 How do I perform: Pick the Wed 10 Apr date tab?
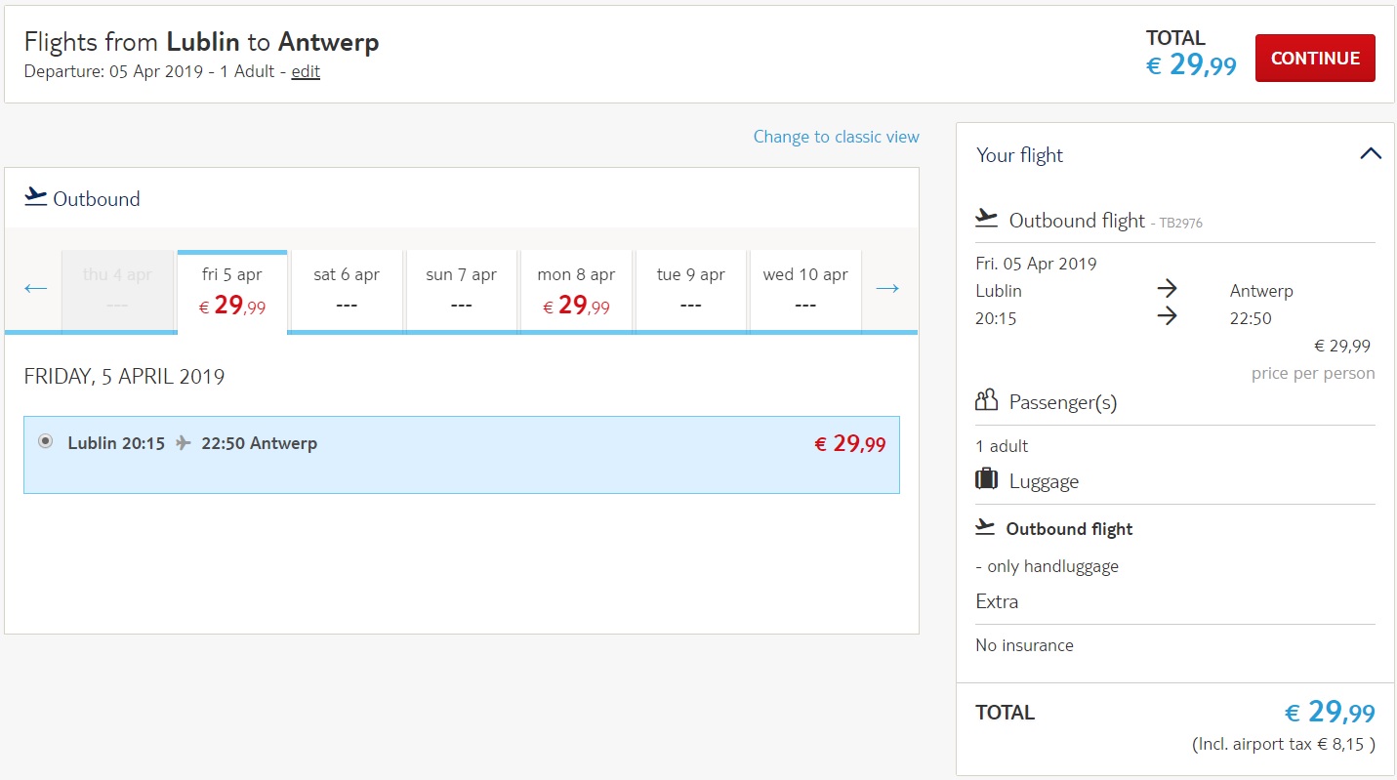pyautogui.click(x=805, y=292)
